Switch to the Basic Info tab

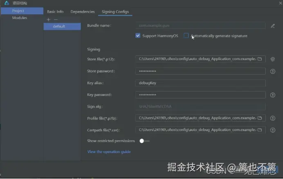[x=55, y=12]
